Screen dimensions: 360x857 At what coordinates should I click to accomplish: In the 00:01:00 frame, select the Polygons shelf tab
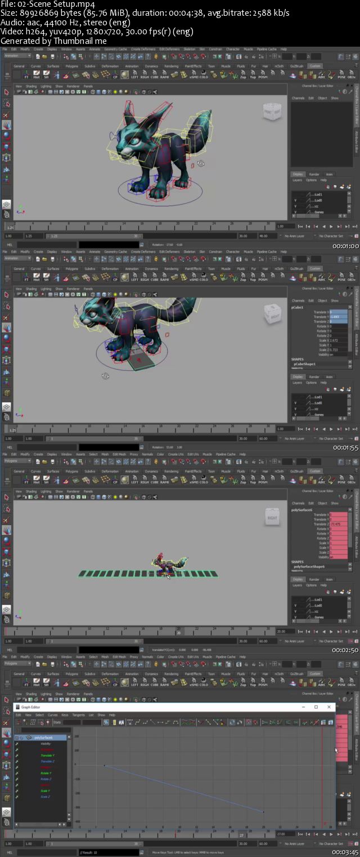(x=71, y=66)
